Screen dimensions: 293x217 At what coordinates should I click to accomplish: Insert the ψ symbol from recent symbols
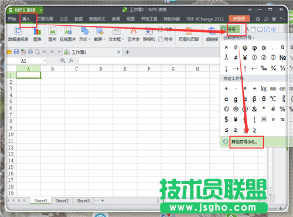coord(245,48)
